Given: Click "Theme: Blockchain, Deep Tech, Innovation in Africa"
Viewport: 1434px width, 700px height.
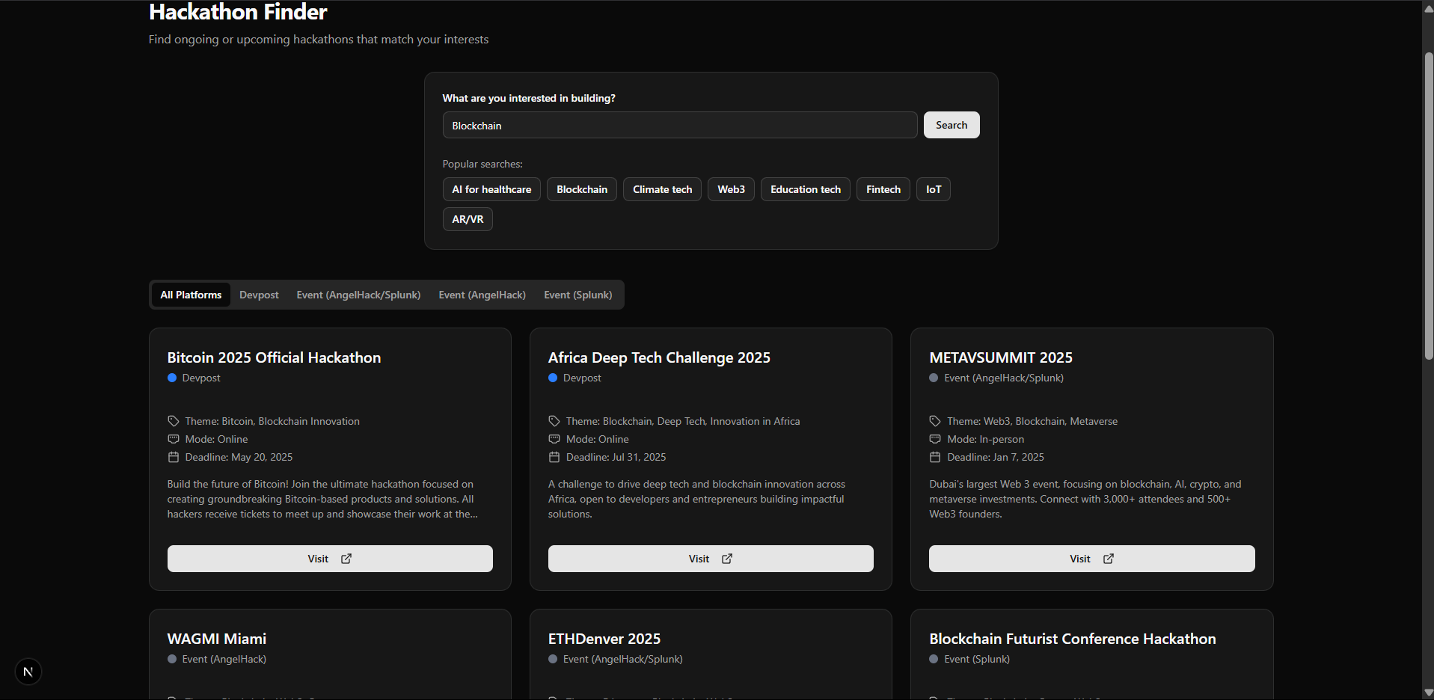Looking at the screenshot, I should point(683,421).
